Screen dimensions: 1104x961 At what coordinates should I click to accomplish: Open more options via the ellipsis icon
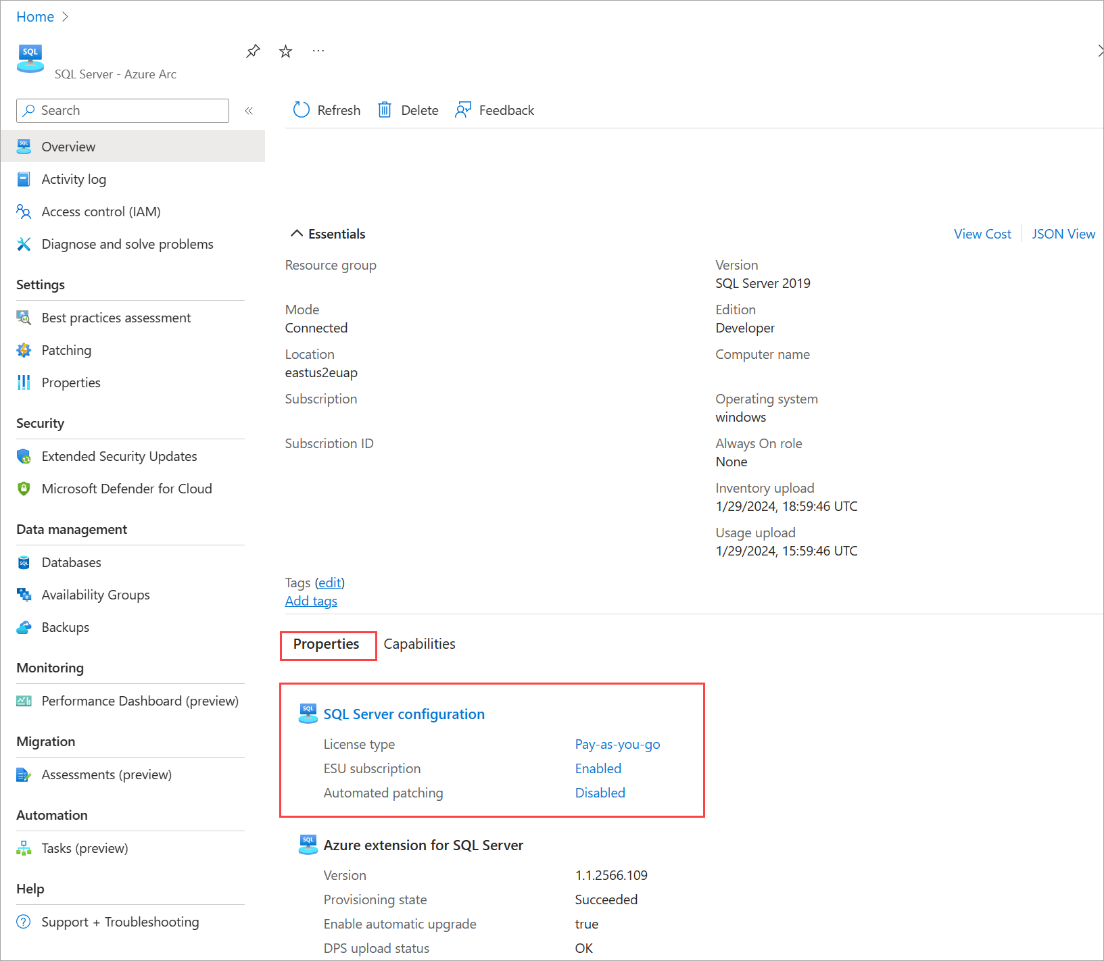click(318, 51)
